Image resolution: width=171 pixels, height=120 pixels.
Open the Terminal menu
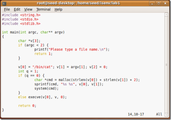pyautogui.click(x=44, y=10)
